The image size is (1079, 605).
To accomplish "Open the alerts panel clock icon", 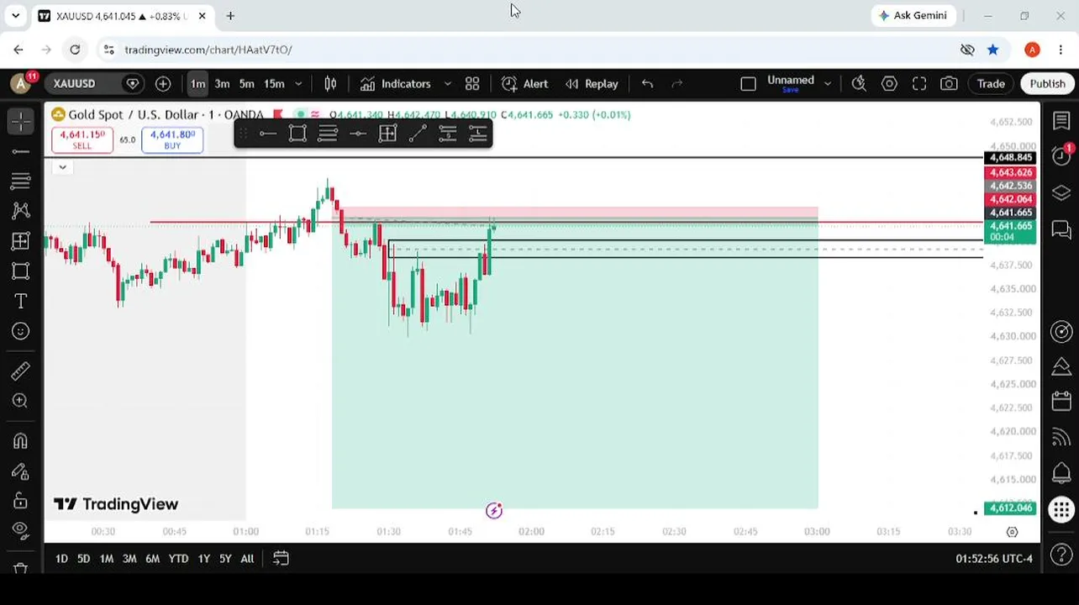I will [1061, 157].
